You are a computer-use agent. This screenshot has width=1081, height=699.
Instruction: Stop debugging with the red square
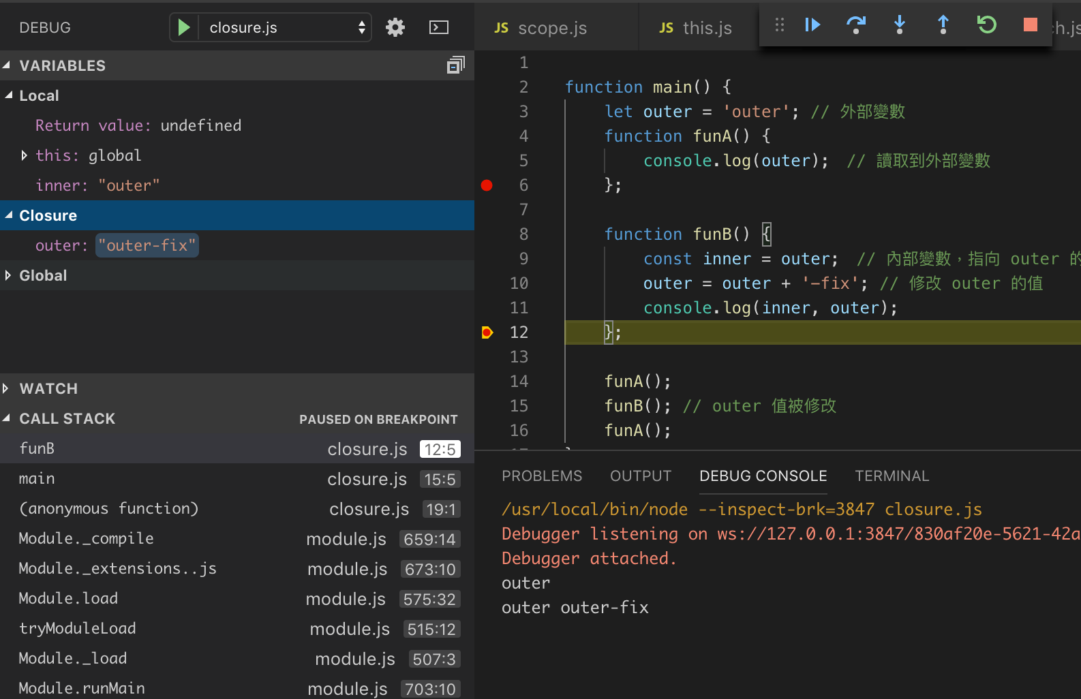click(x=1030, y=25)
